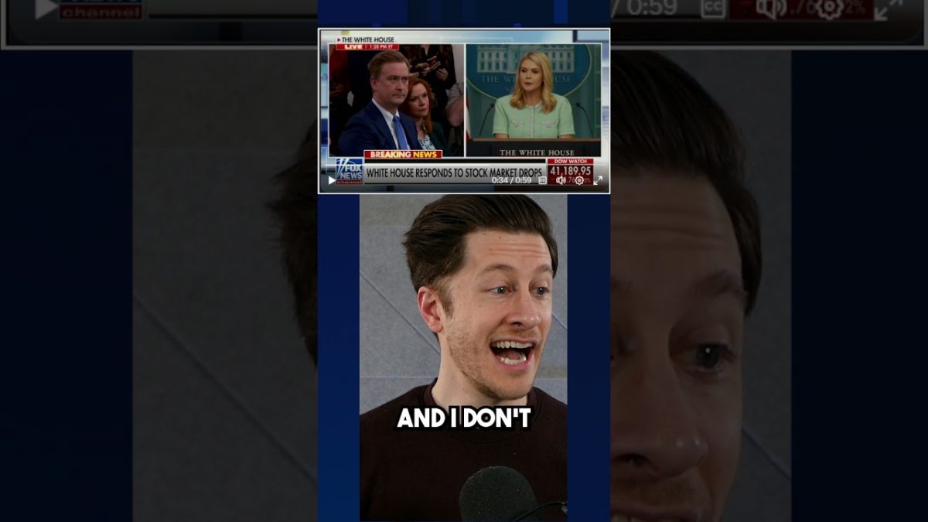Viewport: 928px width, 522px height.
Task: Click the large blurred speaker icon at top
Action: pyautogui.click(x=770, y=9)
